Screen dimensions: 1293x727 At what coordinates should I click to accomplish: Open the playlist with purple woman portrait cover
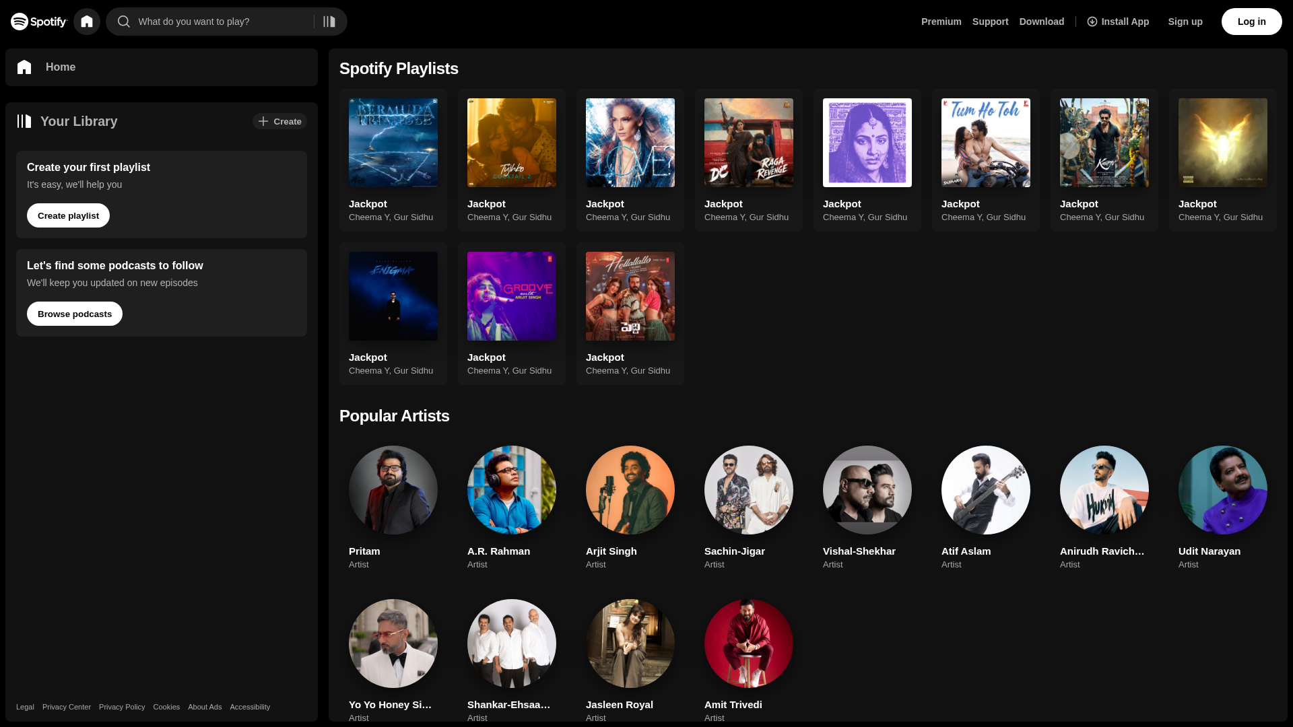(x=867, y=160)
